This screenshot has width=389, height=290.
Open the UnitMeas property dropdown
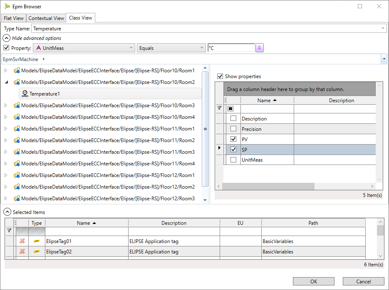pyautogui.click(x=84, y=48)
